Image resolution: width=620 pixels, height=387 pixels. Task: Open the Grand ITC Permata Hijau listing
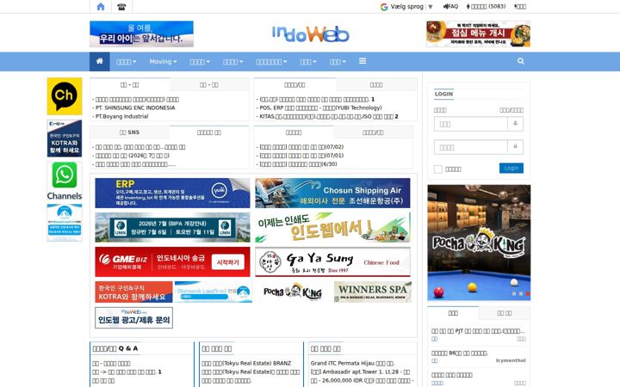pyautogui.click(x=352, y=363)
